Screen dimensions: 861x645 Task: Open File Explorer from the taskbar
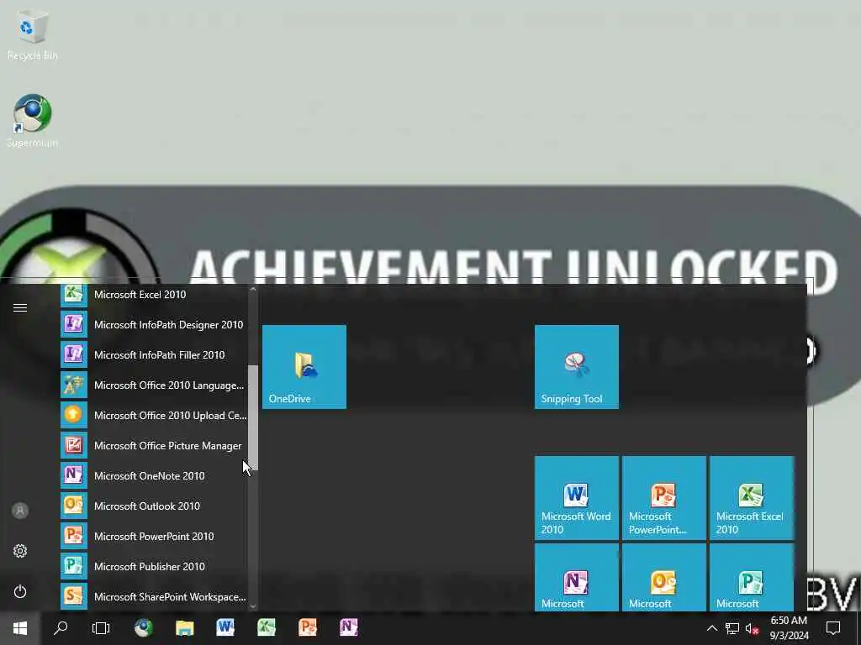click(x=184, y=628)
